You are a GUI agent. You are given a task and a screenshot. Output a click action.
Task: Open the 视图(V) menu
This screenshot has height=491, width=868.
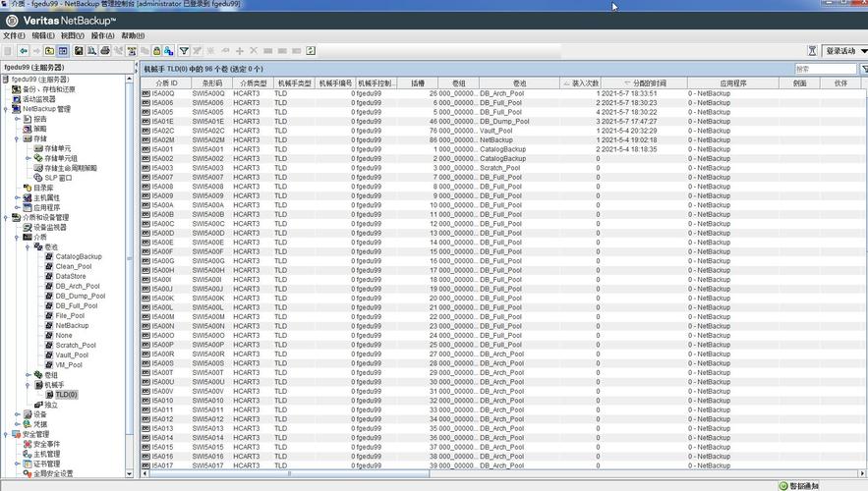point(73,35)
